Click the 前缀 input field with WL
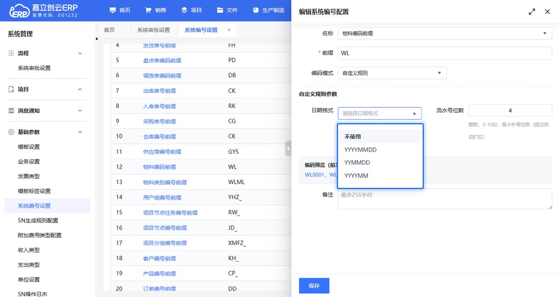 (x=445, y=53)
